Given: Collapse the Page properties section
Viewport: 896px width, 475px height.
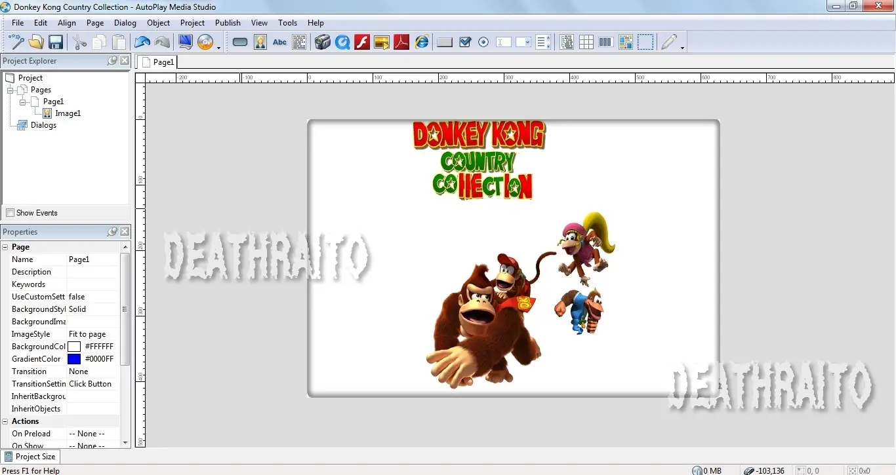Looking at the screenshot, I should (5, 247).
